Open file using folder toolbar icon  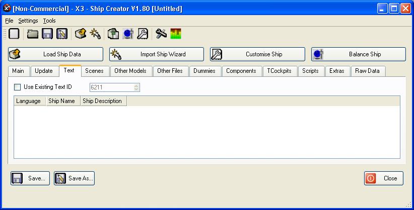(x=33, y=34)
